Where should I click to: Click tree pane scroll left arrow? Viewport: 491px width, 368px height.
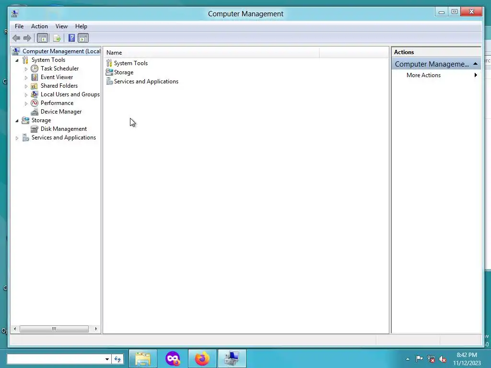tap(15, 329)
